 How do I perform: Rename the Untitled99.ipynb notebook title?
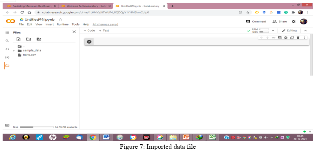tap(39, 20)
